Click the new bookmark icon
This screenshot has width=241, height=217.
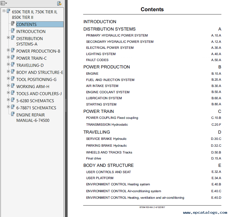59,3
